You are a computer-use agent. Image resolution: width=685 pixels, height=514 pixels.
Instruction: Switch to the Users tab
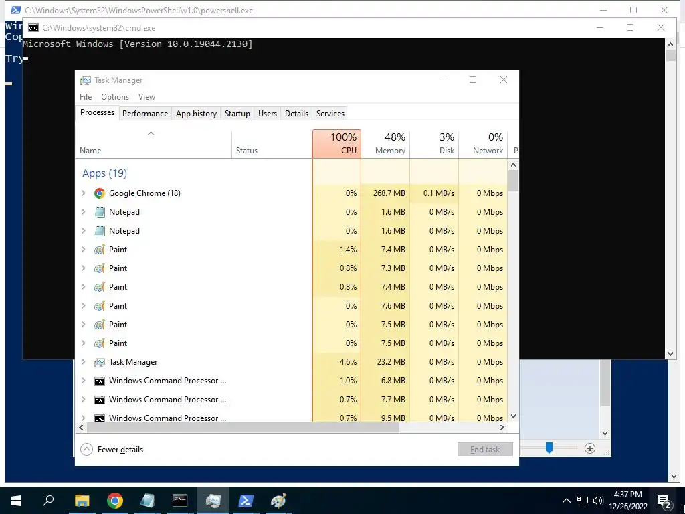coord(268,114)
